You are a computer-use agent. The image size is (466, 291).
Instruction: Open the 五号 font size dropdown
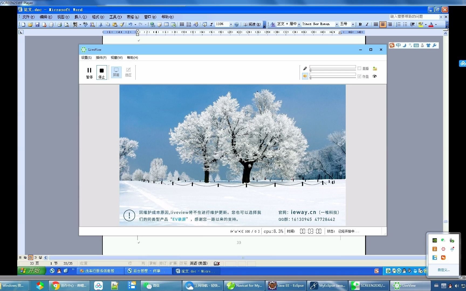point(353,25)
